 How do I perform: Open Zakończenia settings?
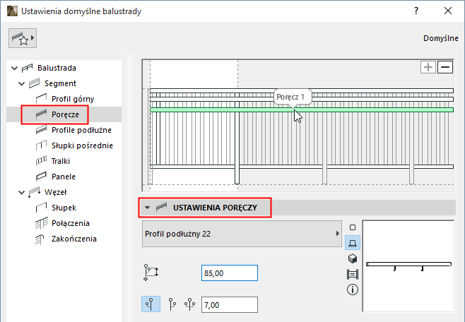click(73, 239)
